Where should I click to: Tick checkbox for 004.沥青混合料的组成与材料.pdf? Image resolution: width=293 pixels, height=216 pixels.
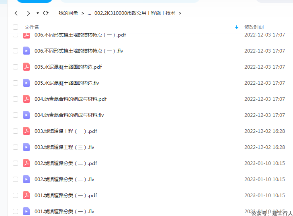16,99
